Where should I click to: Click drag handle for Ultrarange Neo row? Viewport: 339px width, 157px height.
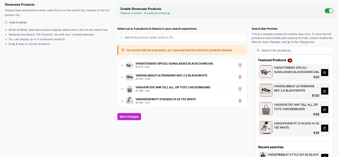122,77
